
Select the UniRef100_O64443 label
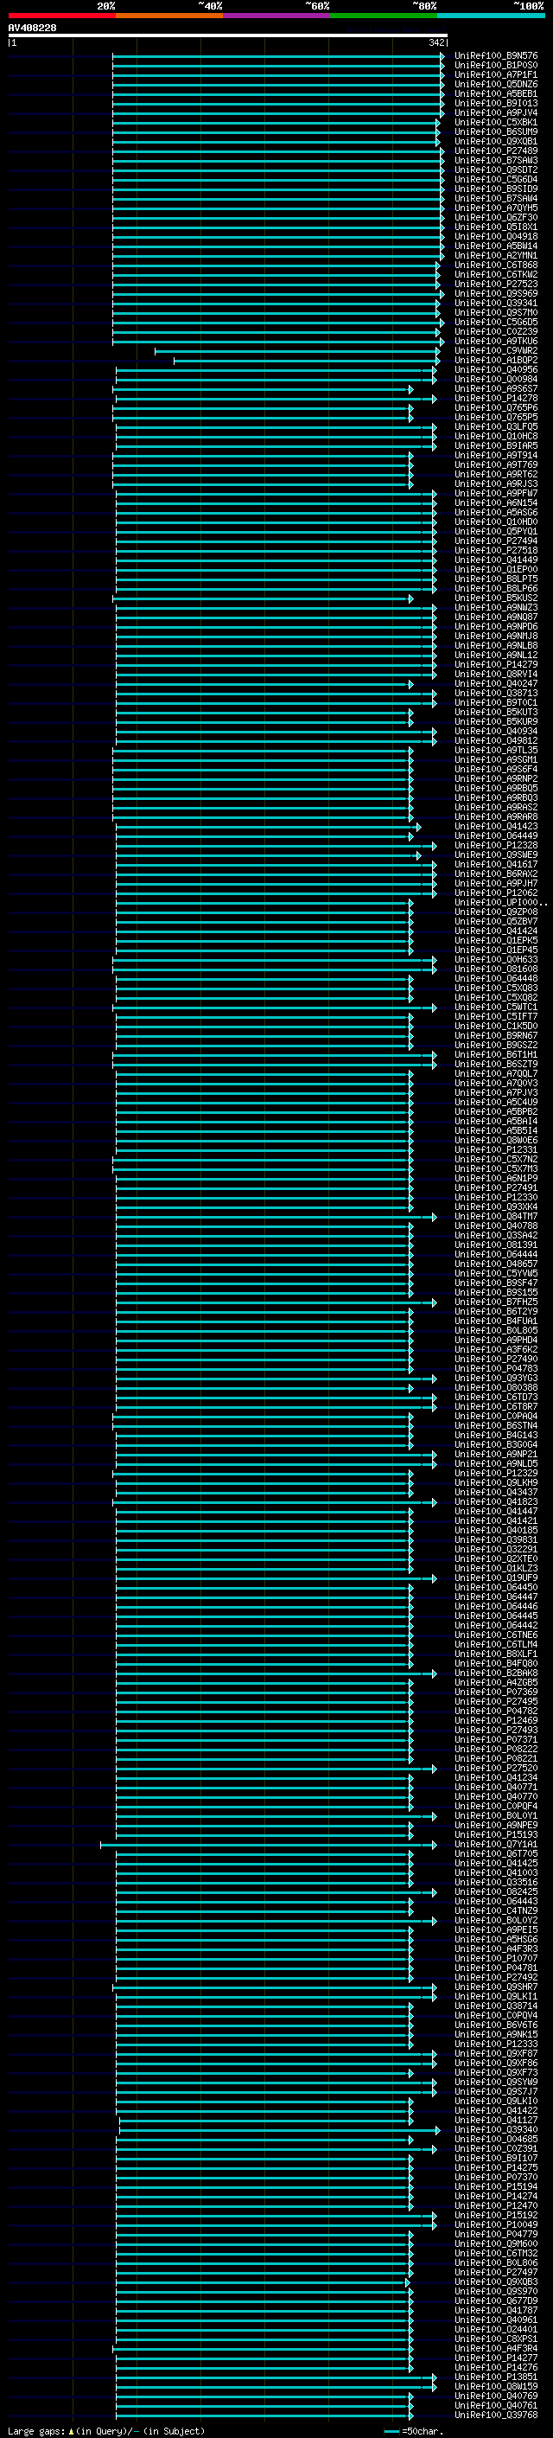pyautogui.click(x=496, y=1902)
